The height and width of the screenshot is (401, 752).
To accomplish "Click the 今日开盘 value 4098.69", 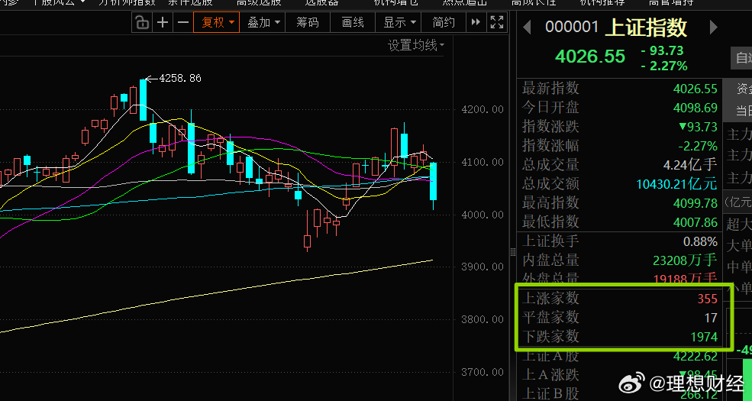I will [695, 108].
